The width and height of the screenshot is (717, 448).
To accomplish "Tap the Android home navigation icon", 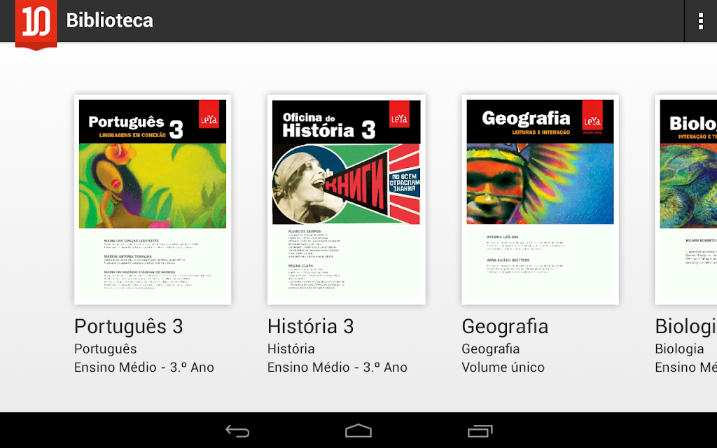I will coord(358,430).
